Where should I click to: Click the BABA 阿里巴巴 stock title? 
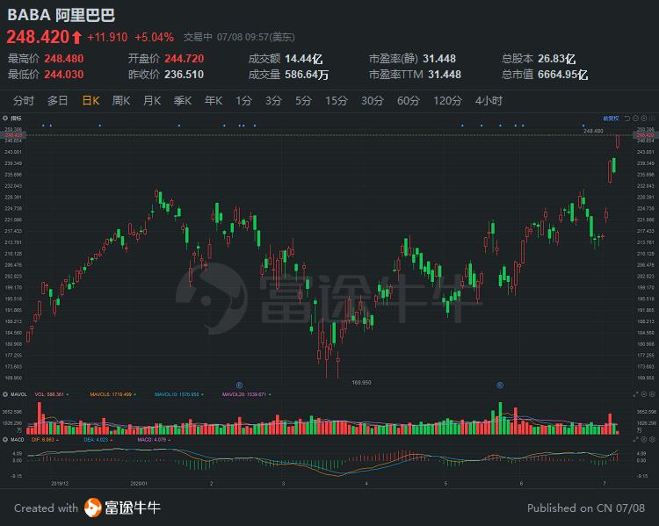point(61,15)
